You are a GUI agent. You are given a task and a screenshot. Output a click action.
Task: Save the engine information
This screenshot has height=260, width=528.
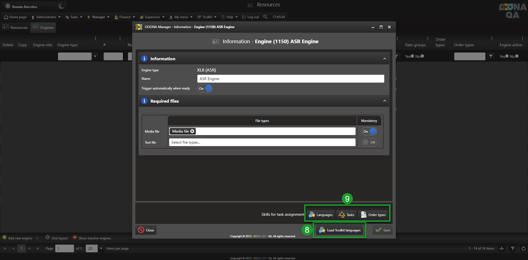[x=383, y=230]
